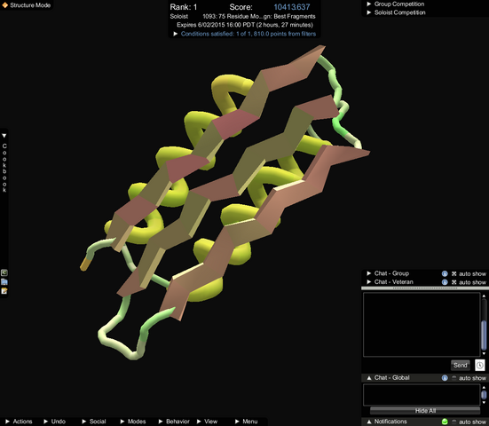This screenshot has height=426, width=489.
Task: Open Chat - Group info icon
Action: (x=445, y=273)
